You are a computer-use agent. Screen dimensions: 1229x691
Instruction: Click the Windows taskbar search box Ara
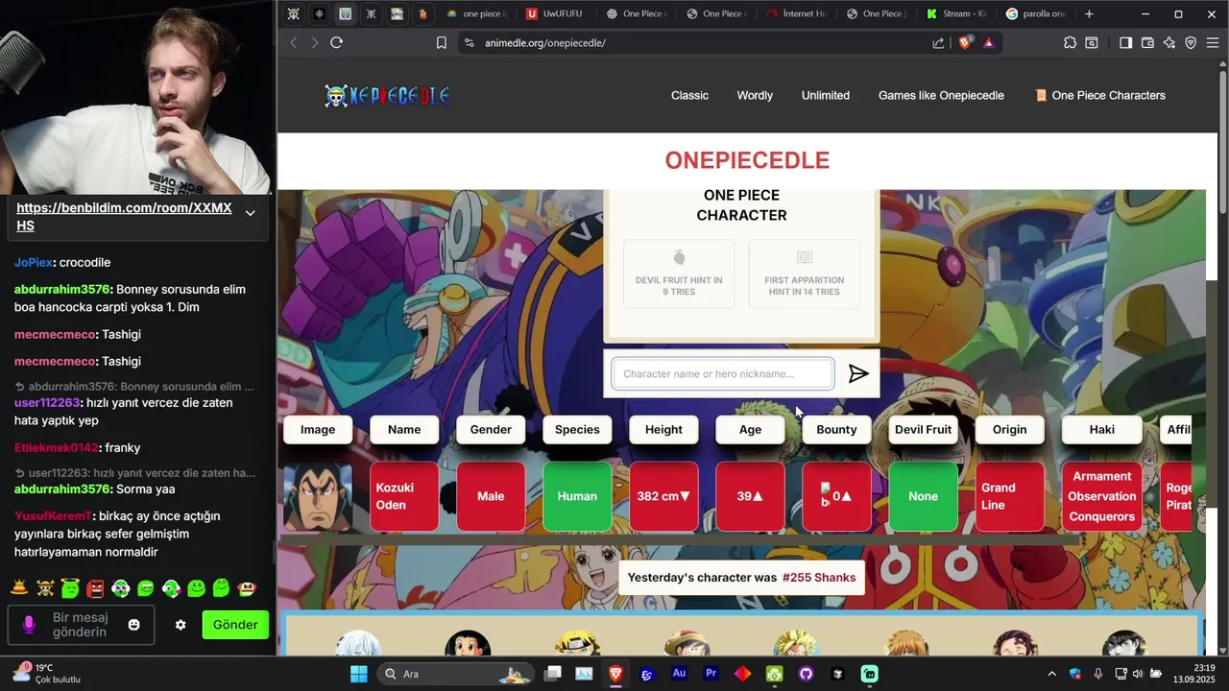(x=458, y=674)
